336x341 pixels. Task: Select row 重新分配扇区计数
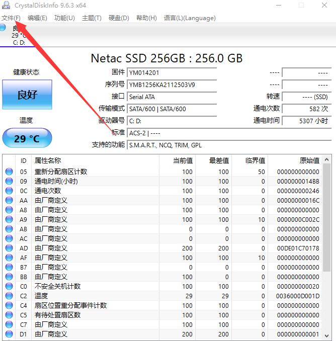click(x=162, y=172)
